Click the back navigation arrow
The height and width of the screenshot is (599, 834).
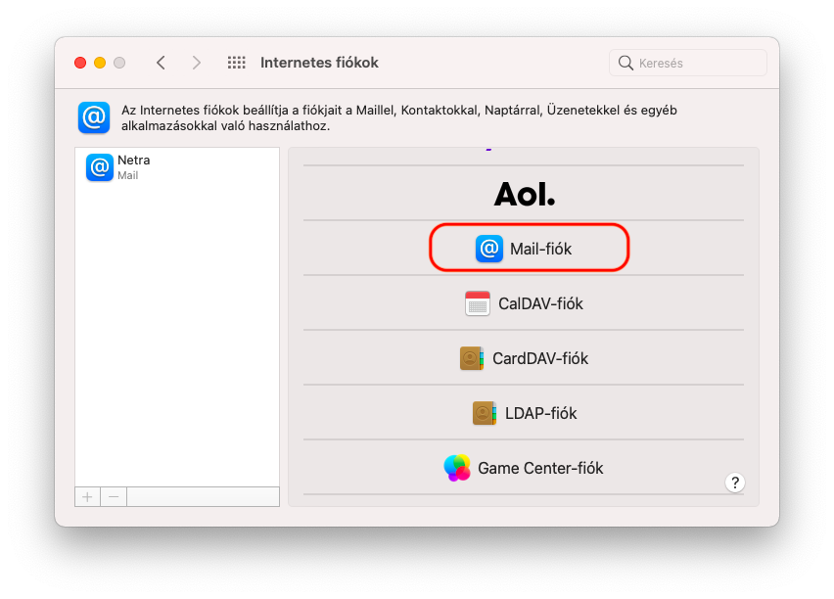pos(161,62)
